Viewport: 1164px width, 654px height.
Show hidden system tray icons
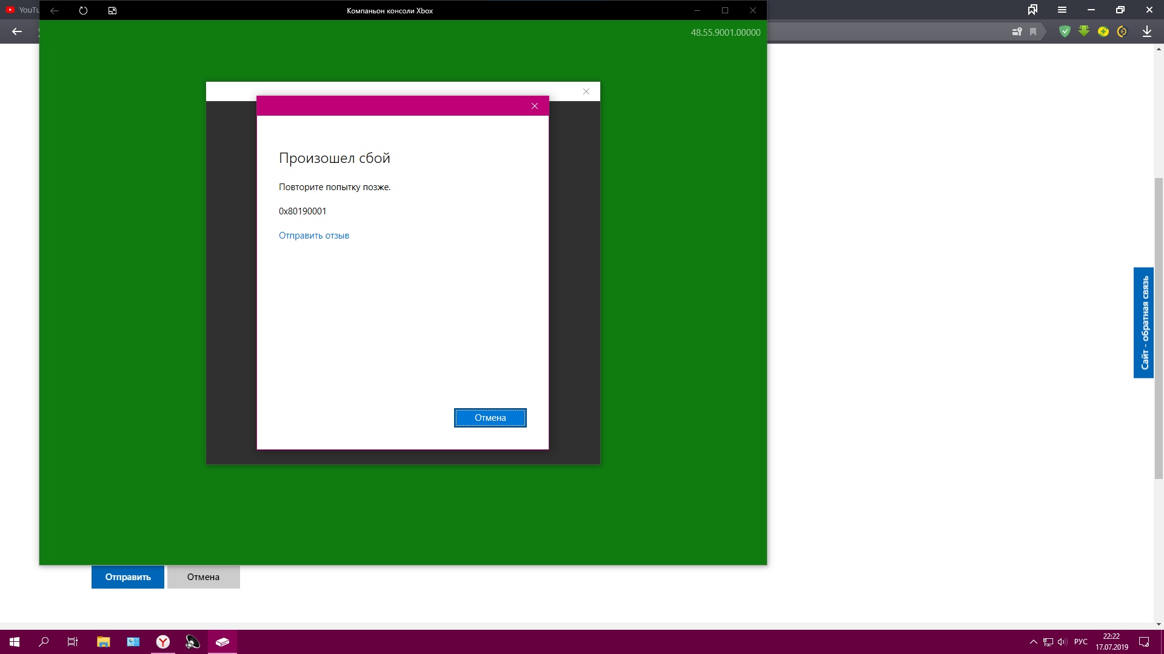click(x=1033, y=642)
